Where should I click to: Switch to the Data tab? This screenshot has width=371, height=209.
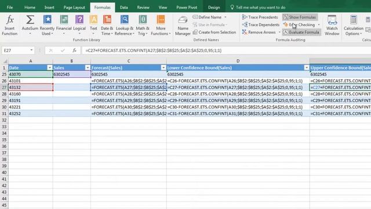pyautogui.click(x=123, y=8)
